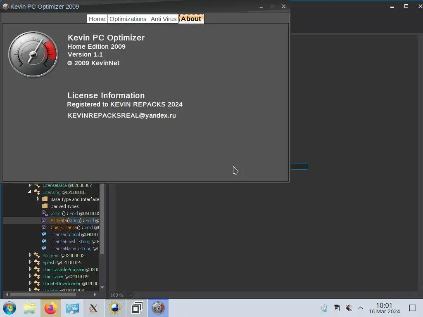Open File Explorer from taskbar

click(29, 308)
